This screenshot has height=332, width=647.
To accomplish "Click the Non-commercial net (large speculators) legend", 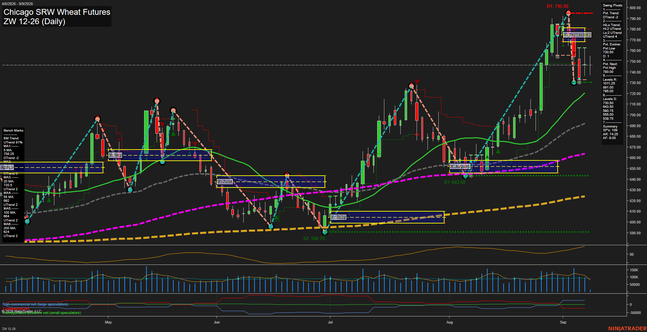I will (x=35, y=304).
